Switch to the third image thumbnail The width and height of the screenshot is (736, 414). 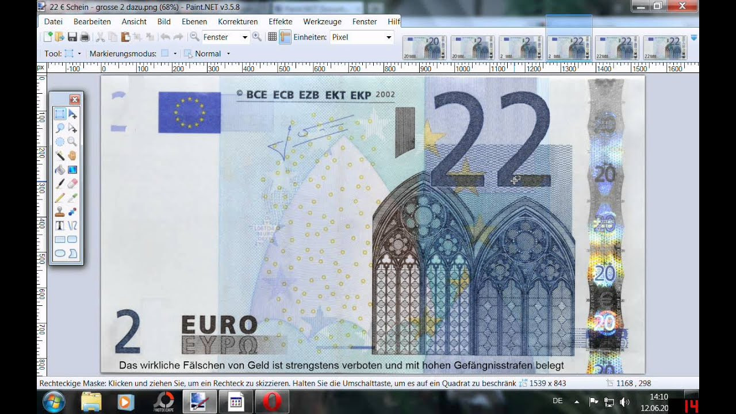coord(521,48)
